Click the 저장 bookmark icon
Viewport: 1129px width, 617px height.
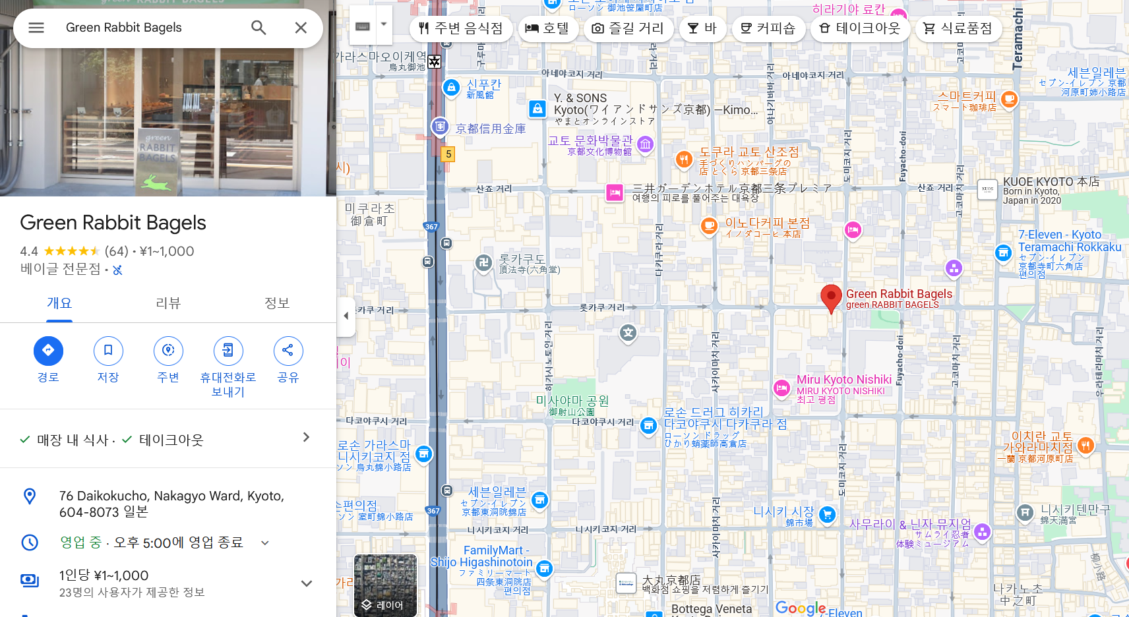108,351
